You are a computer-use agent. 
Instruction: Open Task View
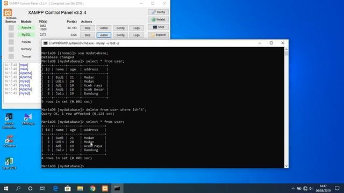point(42,188)
